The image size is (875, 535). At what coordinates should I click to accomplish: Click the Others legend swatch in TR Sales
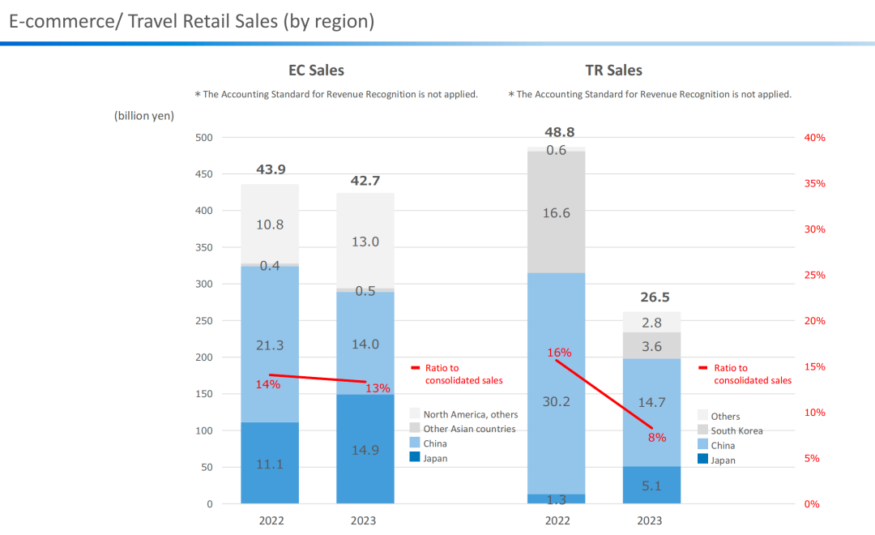[702, 416]
